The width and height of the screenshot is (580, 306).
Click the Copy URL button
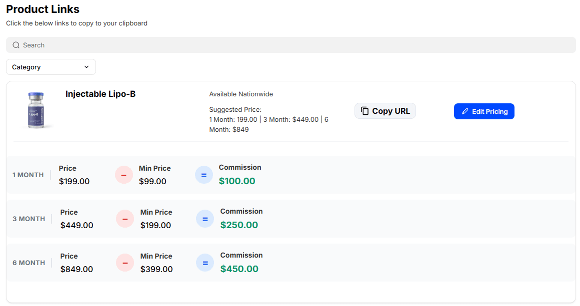coord(385,111)
